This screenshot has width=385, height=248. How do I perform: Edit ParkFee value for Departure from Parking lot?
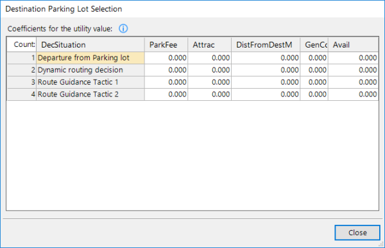coord(166,58)
